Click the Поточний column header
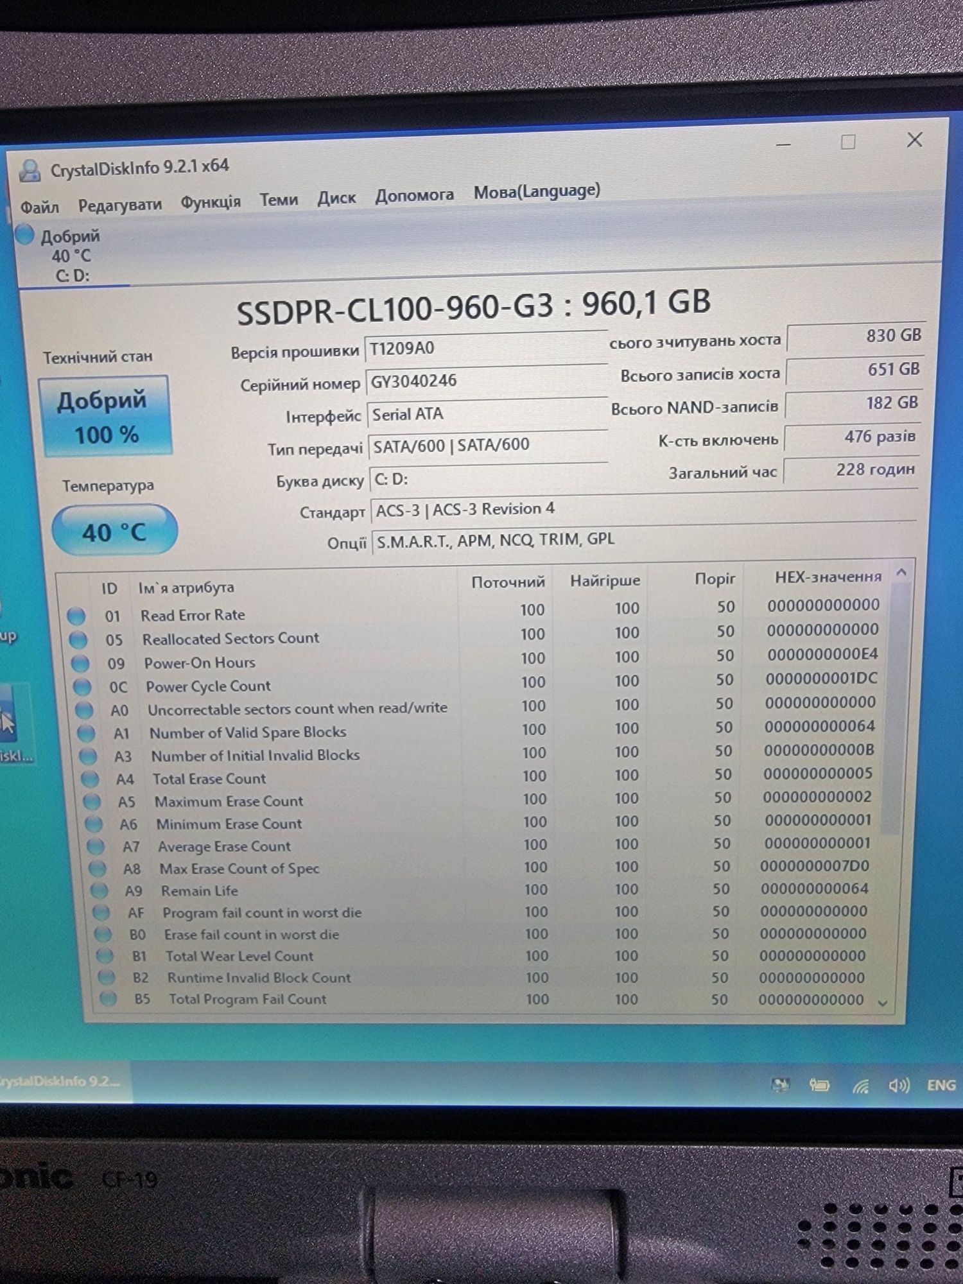The width and height of the screenshot is (963, 1284). click(508, 582)
